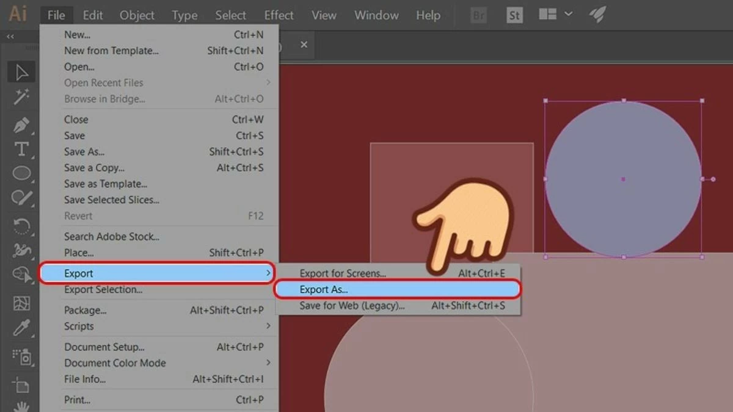This screenshot has height=412, width=733.
Task: Collapse the Tools panel with double arrows
Action: coord(10,37)
